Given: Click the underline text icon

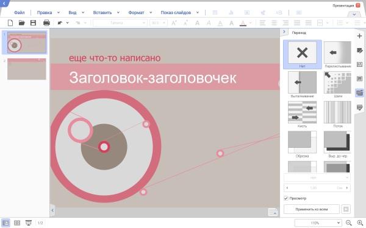Looking at the screenshot, I should pos(220,23).
